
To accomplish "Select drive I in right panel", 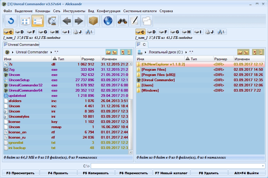I will (x=198, y=32).
